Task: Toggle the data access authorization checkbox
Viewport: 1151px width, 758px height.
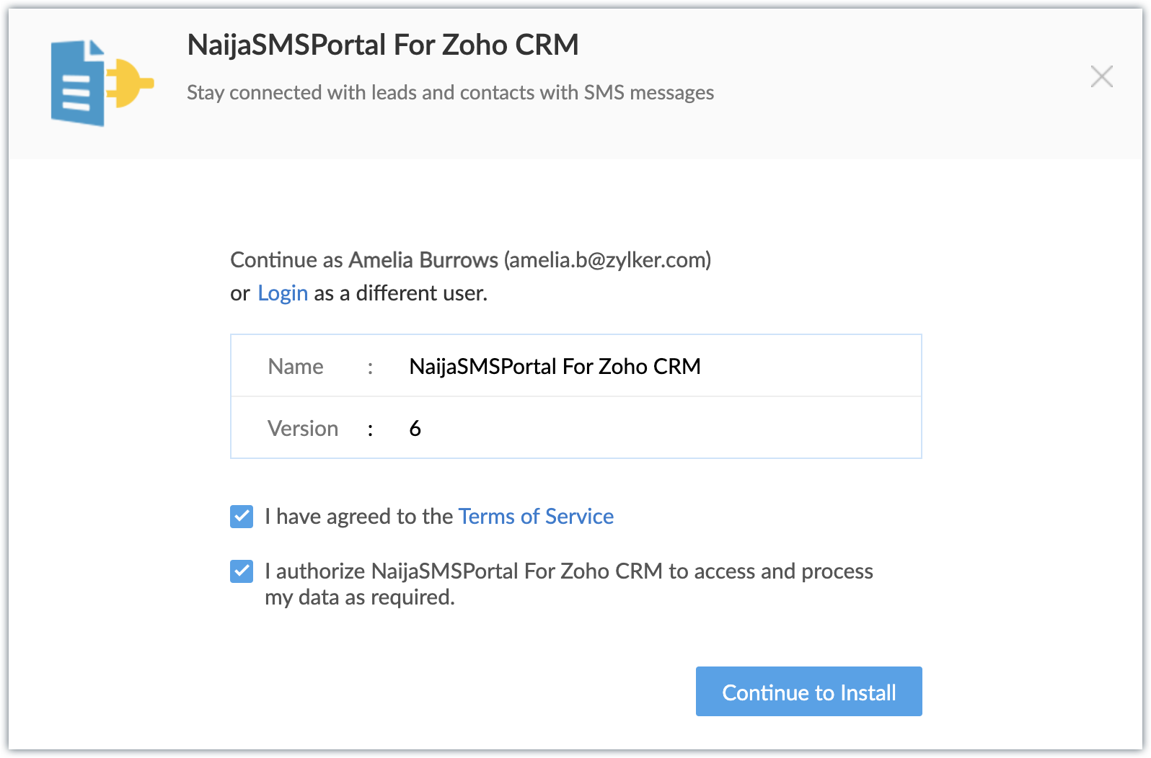Action: pyautogui.click(x=242, y=571)
